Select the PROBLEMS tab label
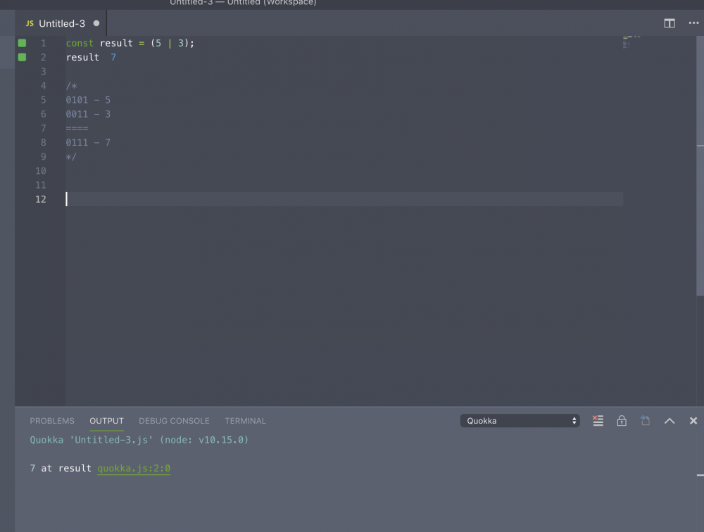 click(51, 421)
